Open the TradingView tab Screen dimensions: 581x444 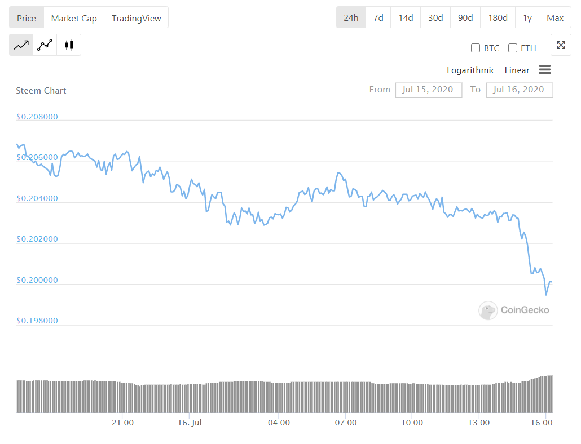(x=136, y=18)
